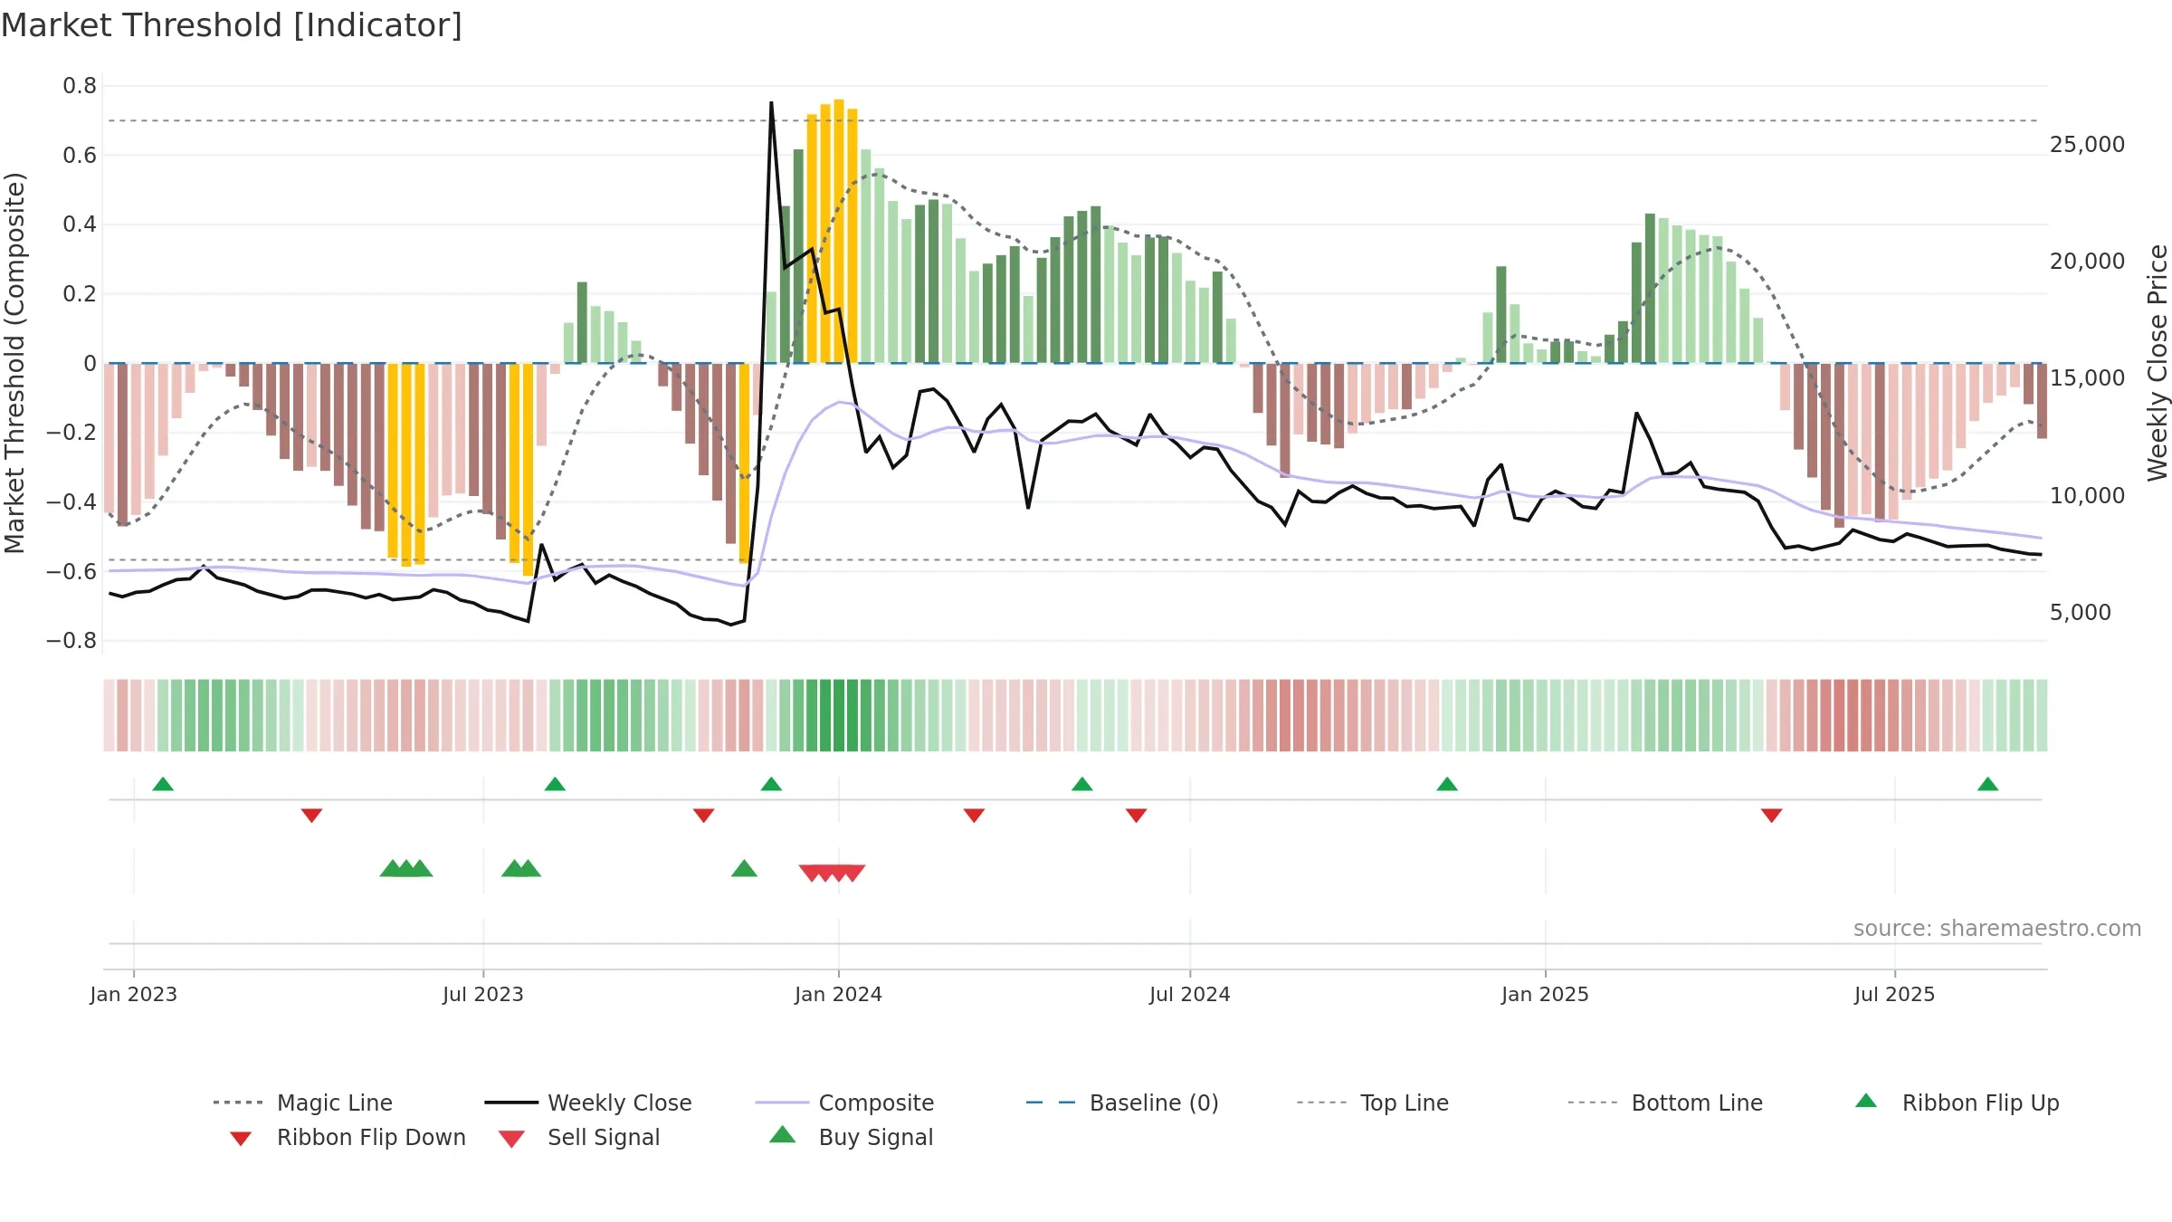
Task: Click the Market Threshold (Composite) axis title
Action: coord(14,363)
